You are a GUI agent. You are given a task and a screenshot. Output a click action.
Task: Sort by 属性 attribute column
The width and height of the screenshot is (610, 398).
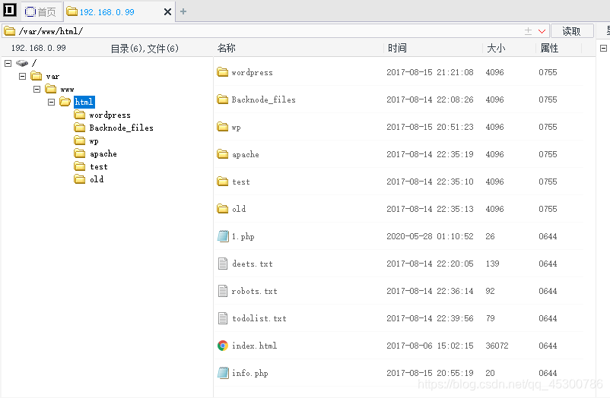point(549,48)
